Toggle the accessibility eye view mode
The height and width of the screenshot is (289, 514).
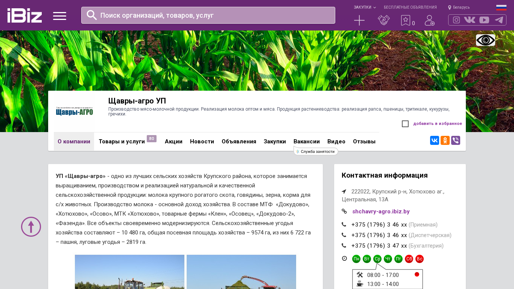(x=485, y=40)
